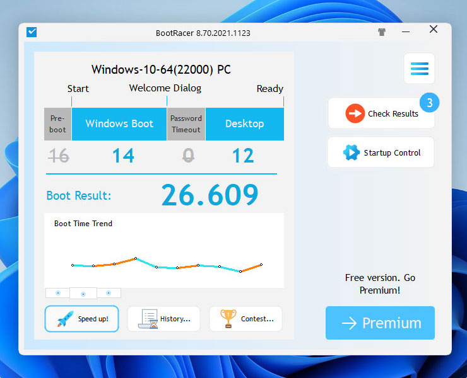
Task: Minimize the BootRacer window
Action: tap(406, 31)
